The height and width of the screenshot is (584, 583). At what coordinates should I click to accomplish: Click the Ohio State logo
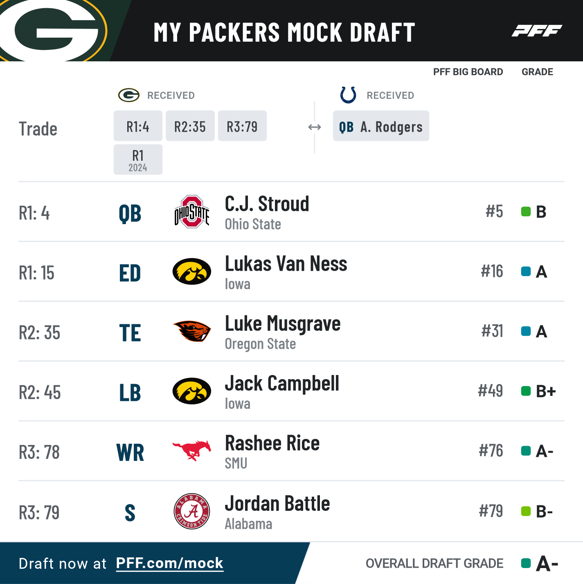click(192, 212)
